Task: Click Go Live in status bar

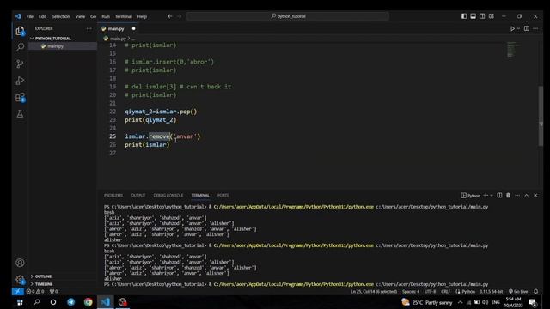Action: (518, 291)
